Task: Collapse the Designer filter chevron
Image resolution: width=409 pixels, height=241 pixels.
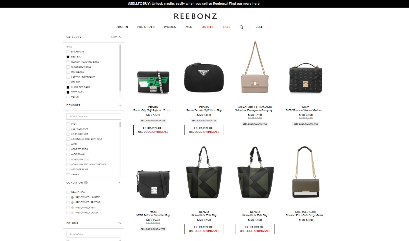Action: tap(120, 105)
